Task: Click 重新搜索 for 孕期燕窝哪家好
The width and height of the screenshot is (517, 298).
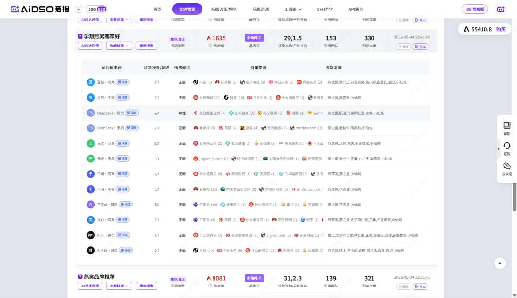Action: click(146, 46)
